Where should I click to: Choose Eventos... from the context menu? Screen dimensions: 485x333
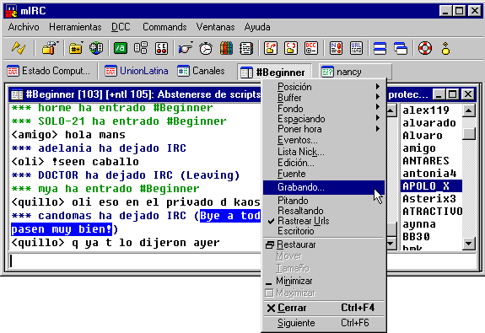[324, 140]
